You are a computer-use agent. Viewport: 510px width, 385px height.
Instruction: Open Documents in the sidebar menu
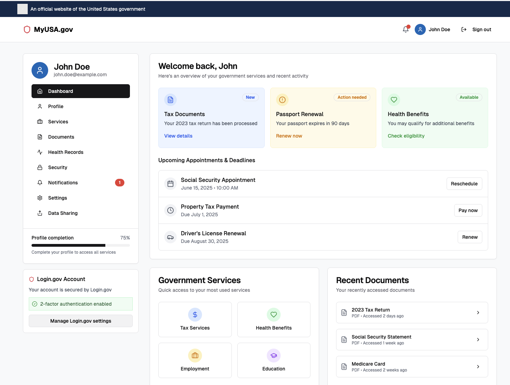click(x=81, y=137)
